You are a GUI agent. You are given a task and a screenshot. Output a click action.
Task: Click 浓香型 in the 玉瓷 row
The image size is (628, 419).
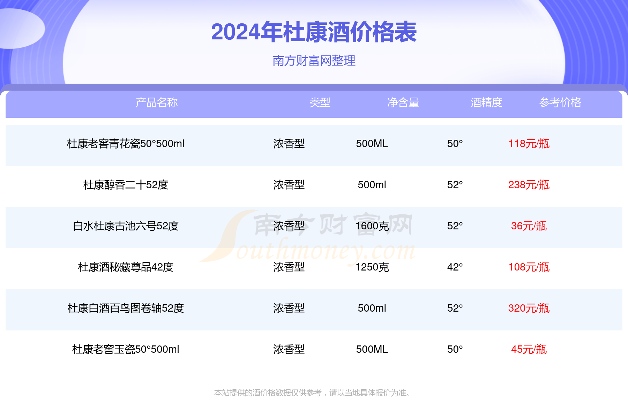pos(289,349)
